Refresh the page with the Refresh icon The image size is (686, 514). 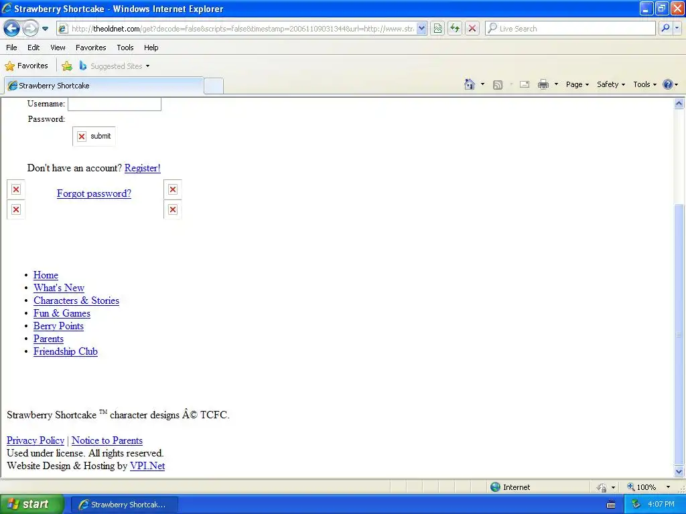(x=455, y=29)
